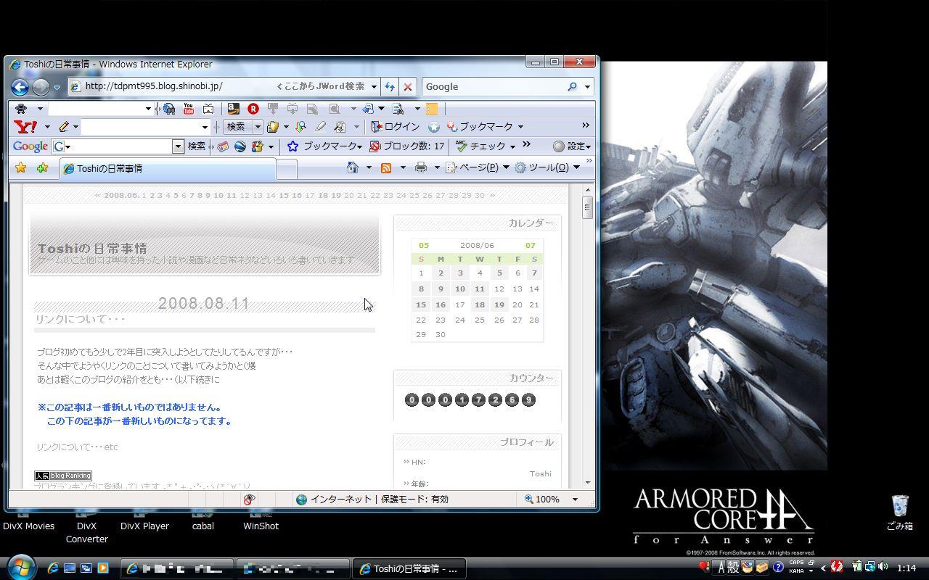Open the ページ(P) menu
Image resolution: width=929 pixels, height=580 pixels.
point(477,167)
